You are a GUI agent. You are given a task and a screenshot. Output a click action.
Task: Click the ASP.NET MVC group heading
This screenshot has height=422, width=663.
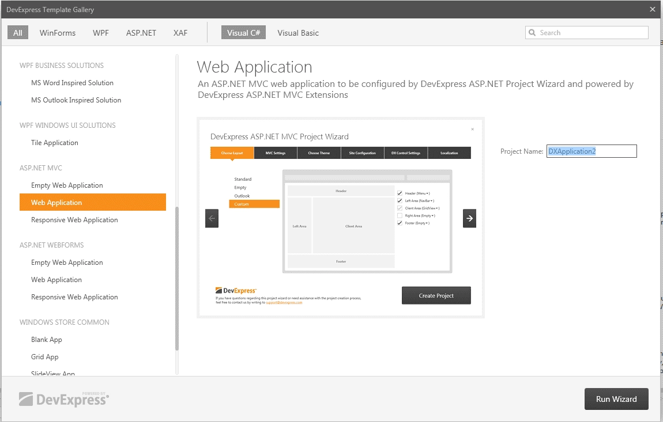pos(40,168)
